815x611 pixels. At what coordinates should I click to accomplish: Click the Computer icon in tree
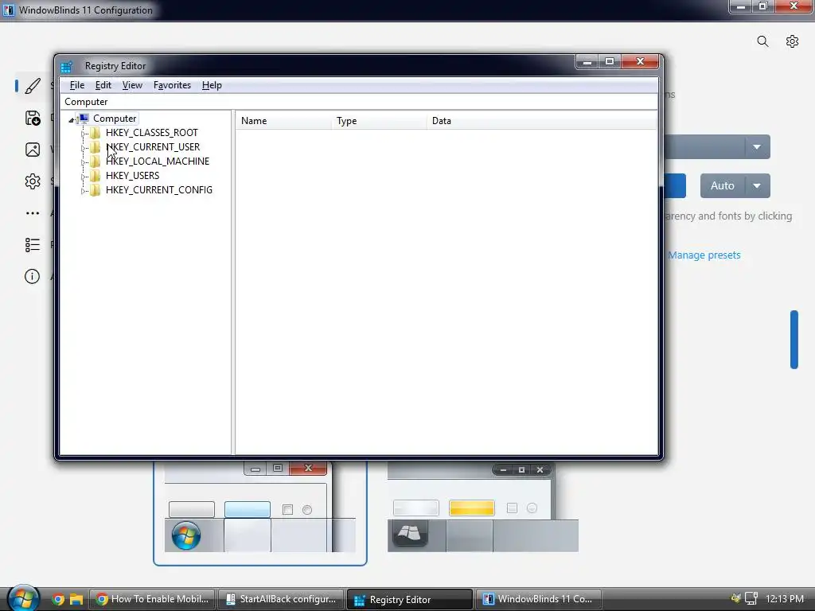[x=84, y=119]
